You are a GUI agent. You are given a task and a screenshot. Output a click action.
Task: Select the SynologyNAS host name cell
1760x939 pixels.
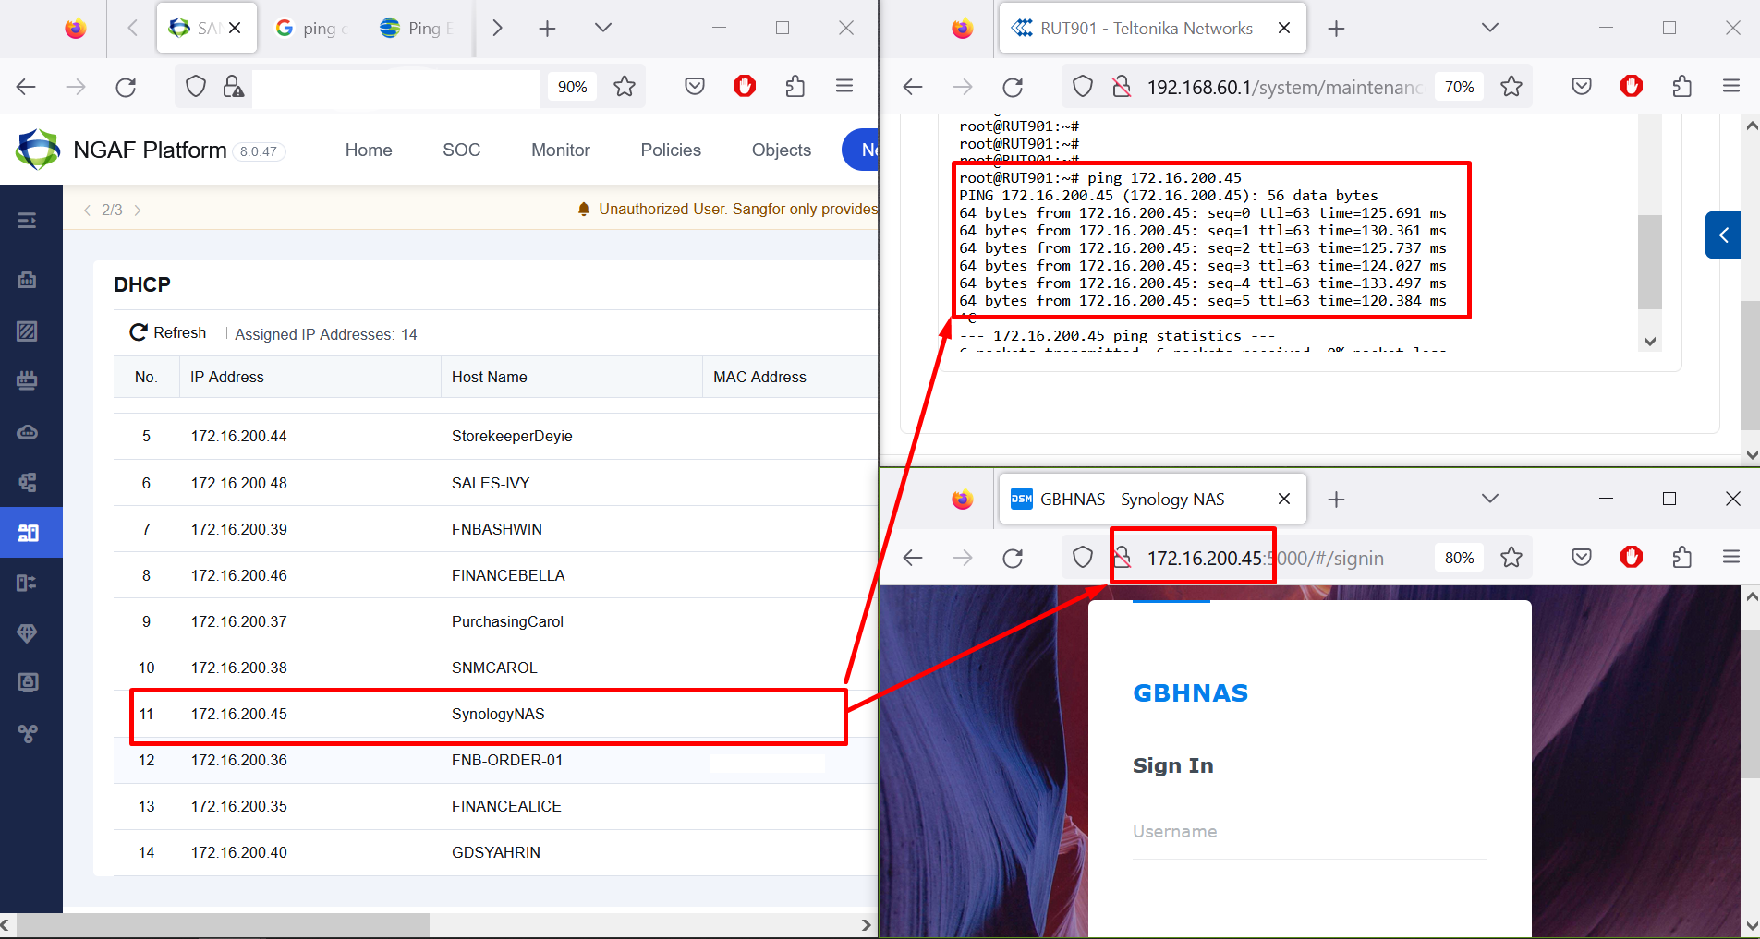click(498, 715)
